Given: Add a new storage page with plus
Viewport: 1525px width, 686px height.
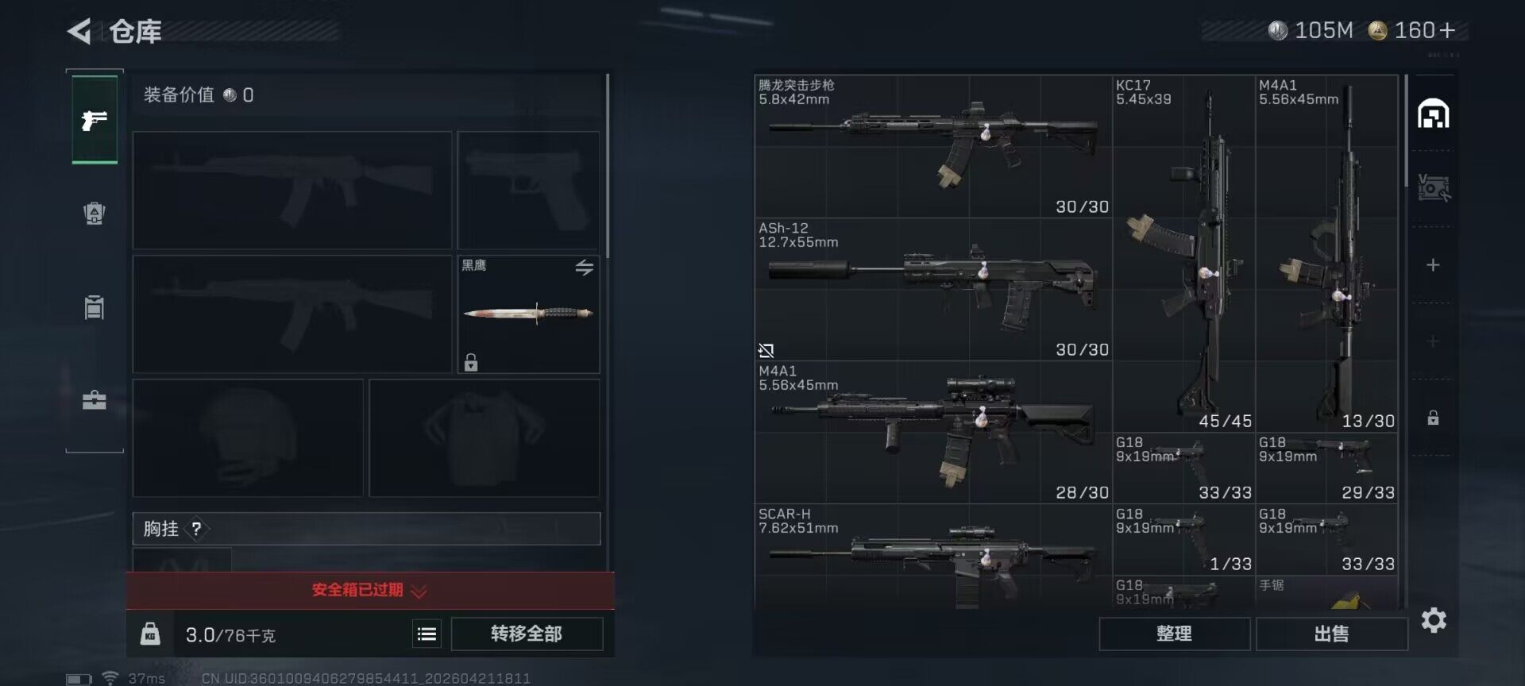Looking at the screenshot, I should click(1433, 265).
